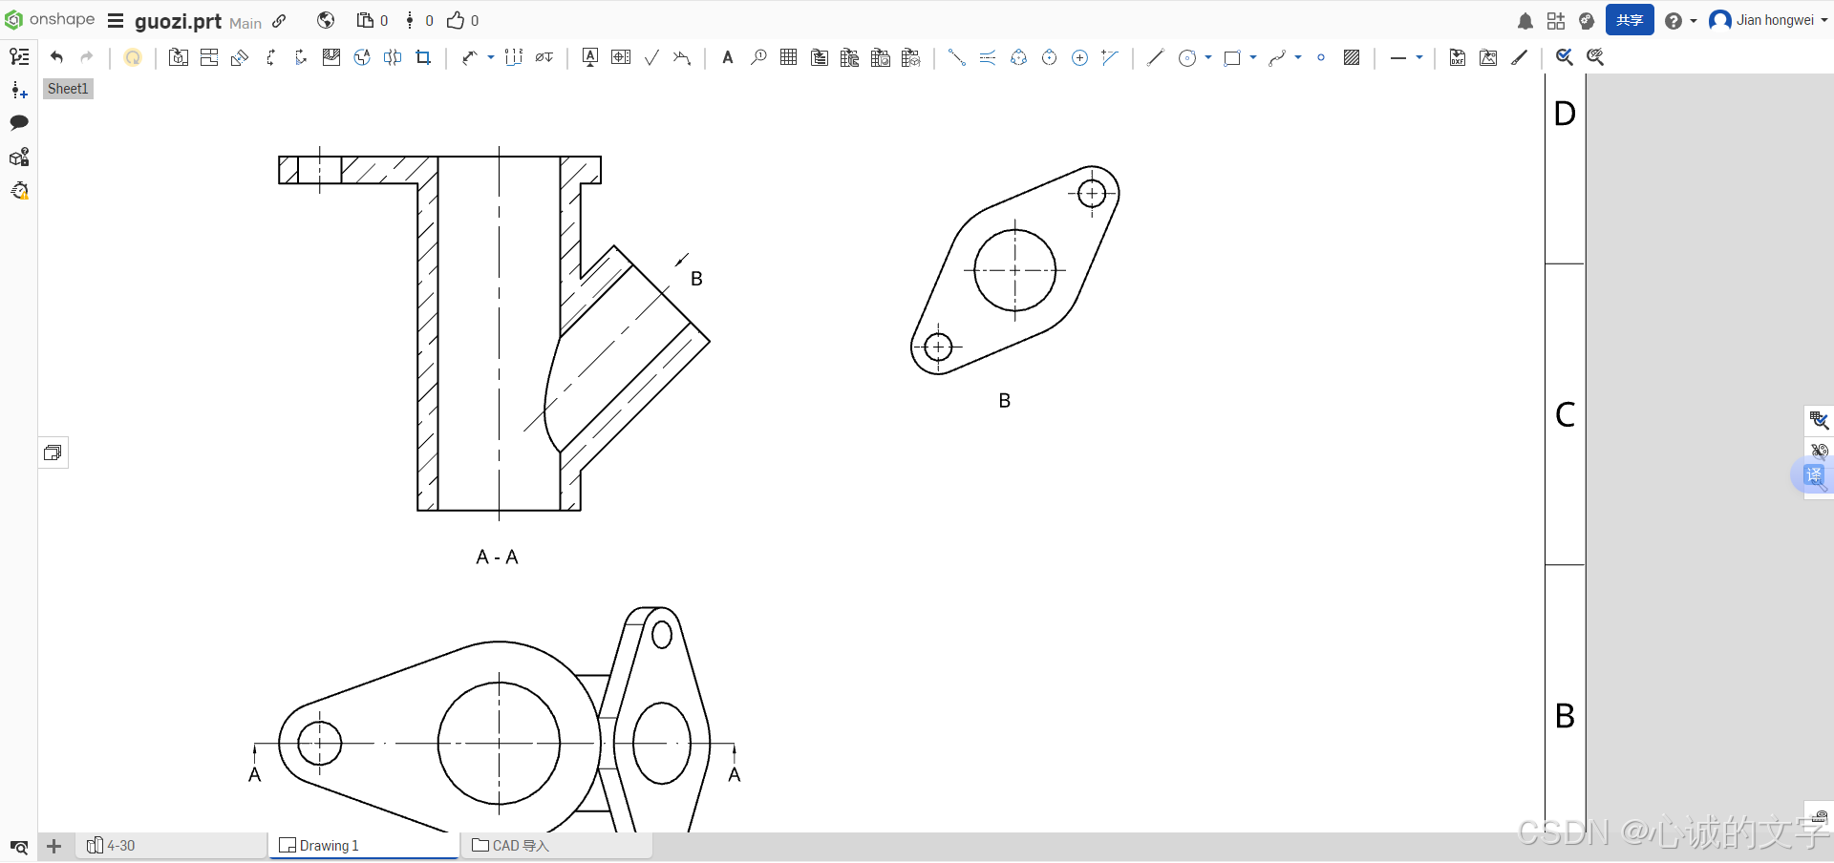Switch to the 4-30 tab
The width and height of the screenshot is (1834, 863).
click(x=172, y=846)
